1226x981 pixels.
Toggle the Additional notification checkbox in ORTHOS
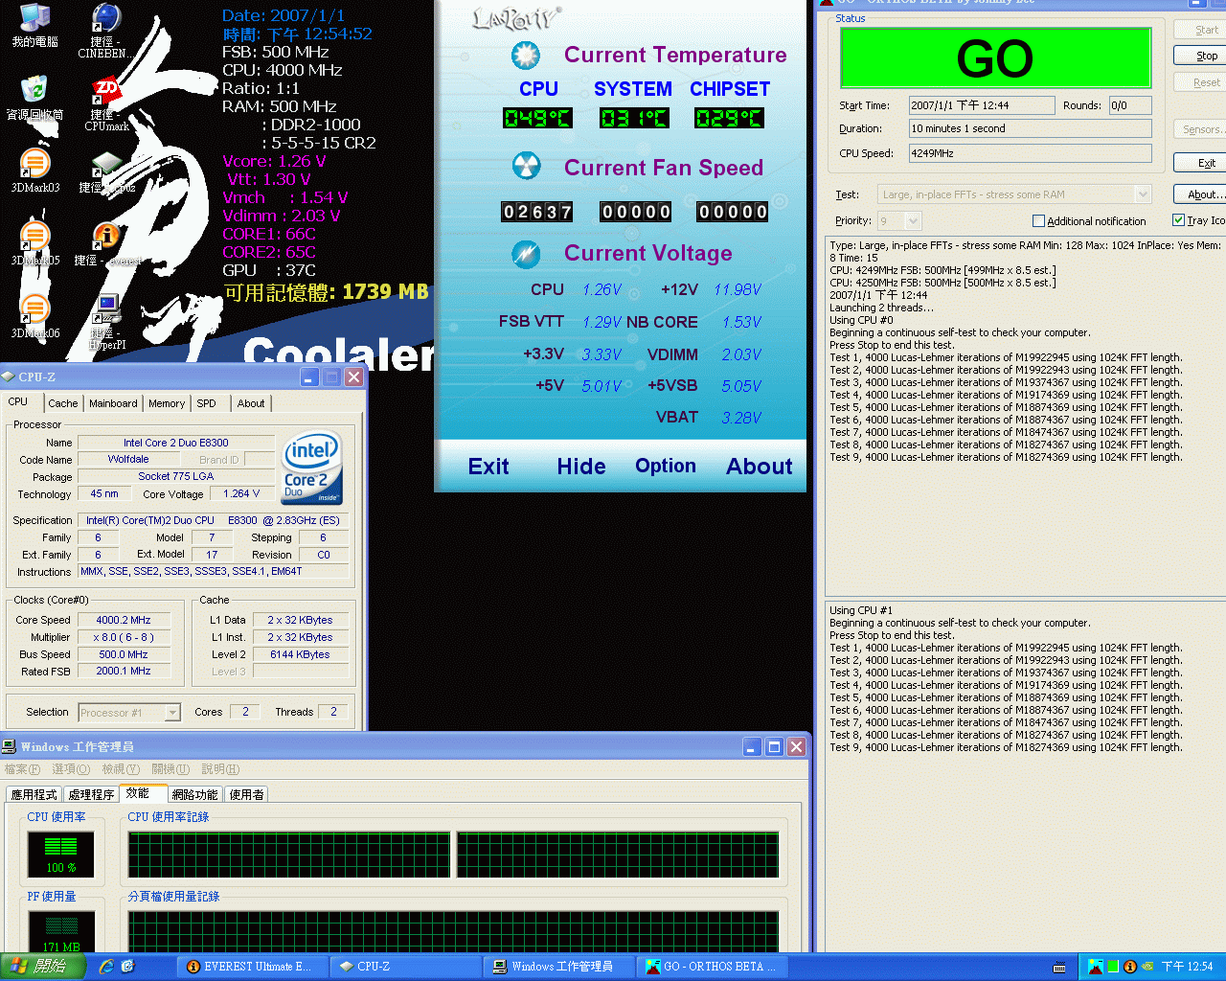click(1038, 221)
